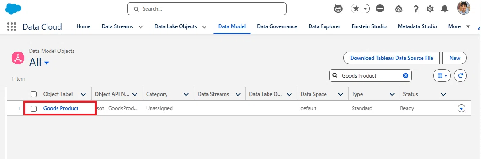Open the Data Explorer tab
The height and width of the screenshot is (159, 481).
[324, 26]
